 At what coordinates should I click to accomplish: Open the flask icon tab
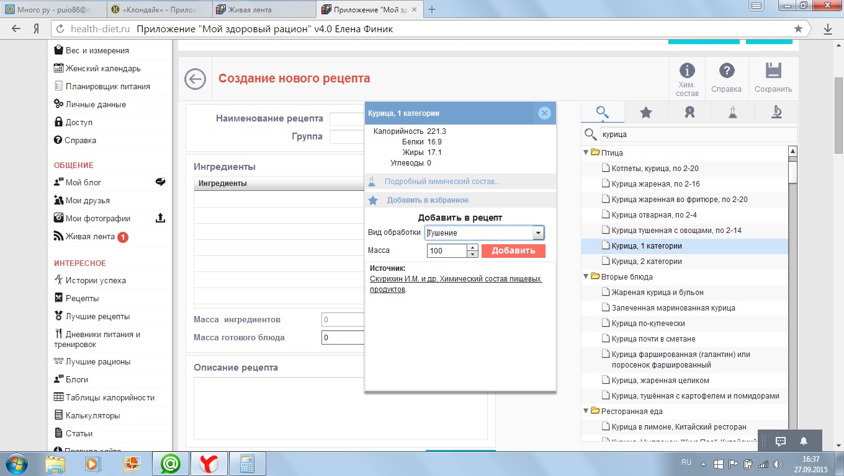pyautogui.click(x=733, y=112)
